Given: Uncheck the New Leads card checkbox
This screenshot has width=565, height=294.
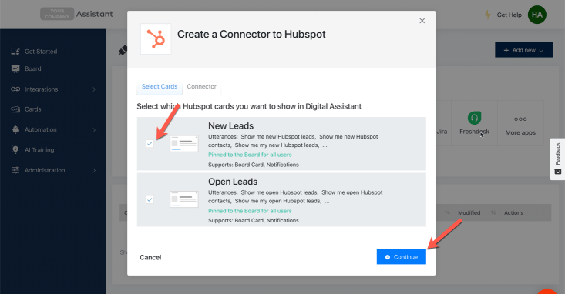Looking at the screenshot, I should click(150, 144).
